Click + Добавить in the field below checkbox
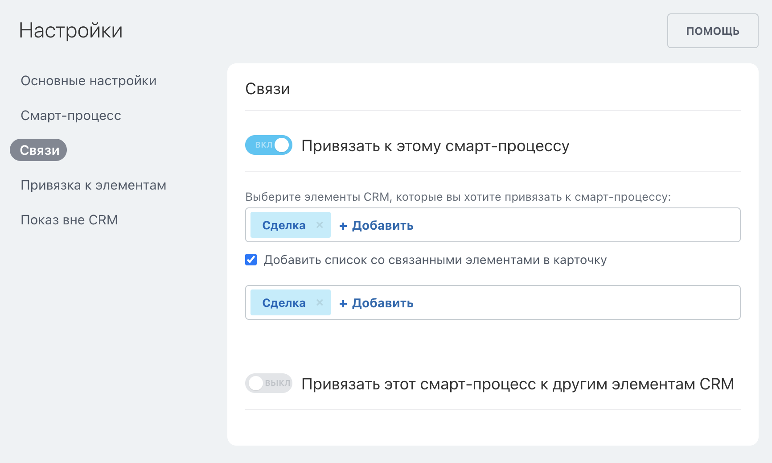 [377, 303]
